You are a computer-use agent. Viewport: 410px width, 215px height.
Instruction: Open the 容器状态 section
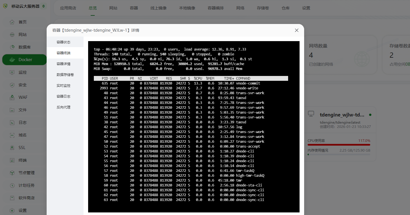click(x=64, y=42)
